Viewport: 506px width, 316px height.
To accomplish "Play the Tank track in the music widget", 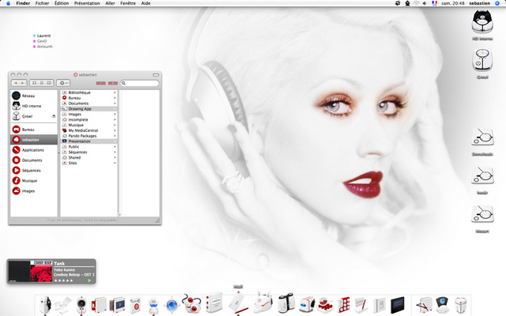I will (89, 280).
